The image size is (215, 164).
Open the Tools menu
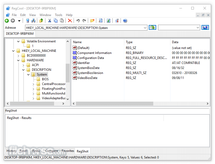click(x=59, y=15)
